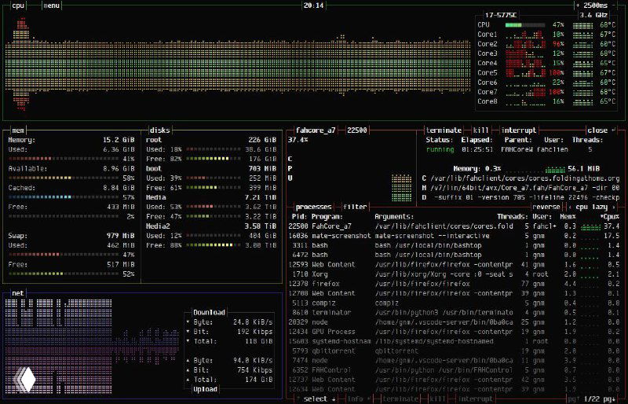Click the Media2 disk name
628x404 pixels.
click(x=159, y=226)
